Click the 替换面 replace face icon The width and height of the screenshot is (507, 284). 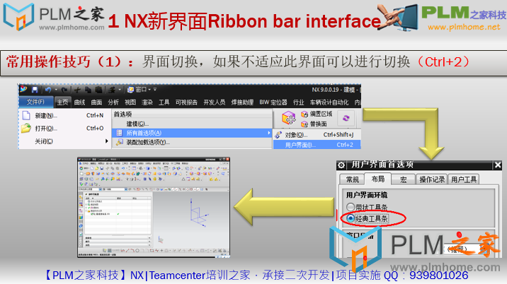click(304, 124)
